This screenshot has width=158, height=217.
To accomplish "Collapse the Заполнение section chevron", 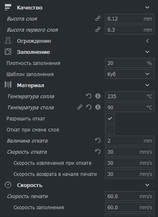I will click(147, 52).
